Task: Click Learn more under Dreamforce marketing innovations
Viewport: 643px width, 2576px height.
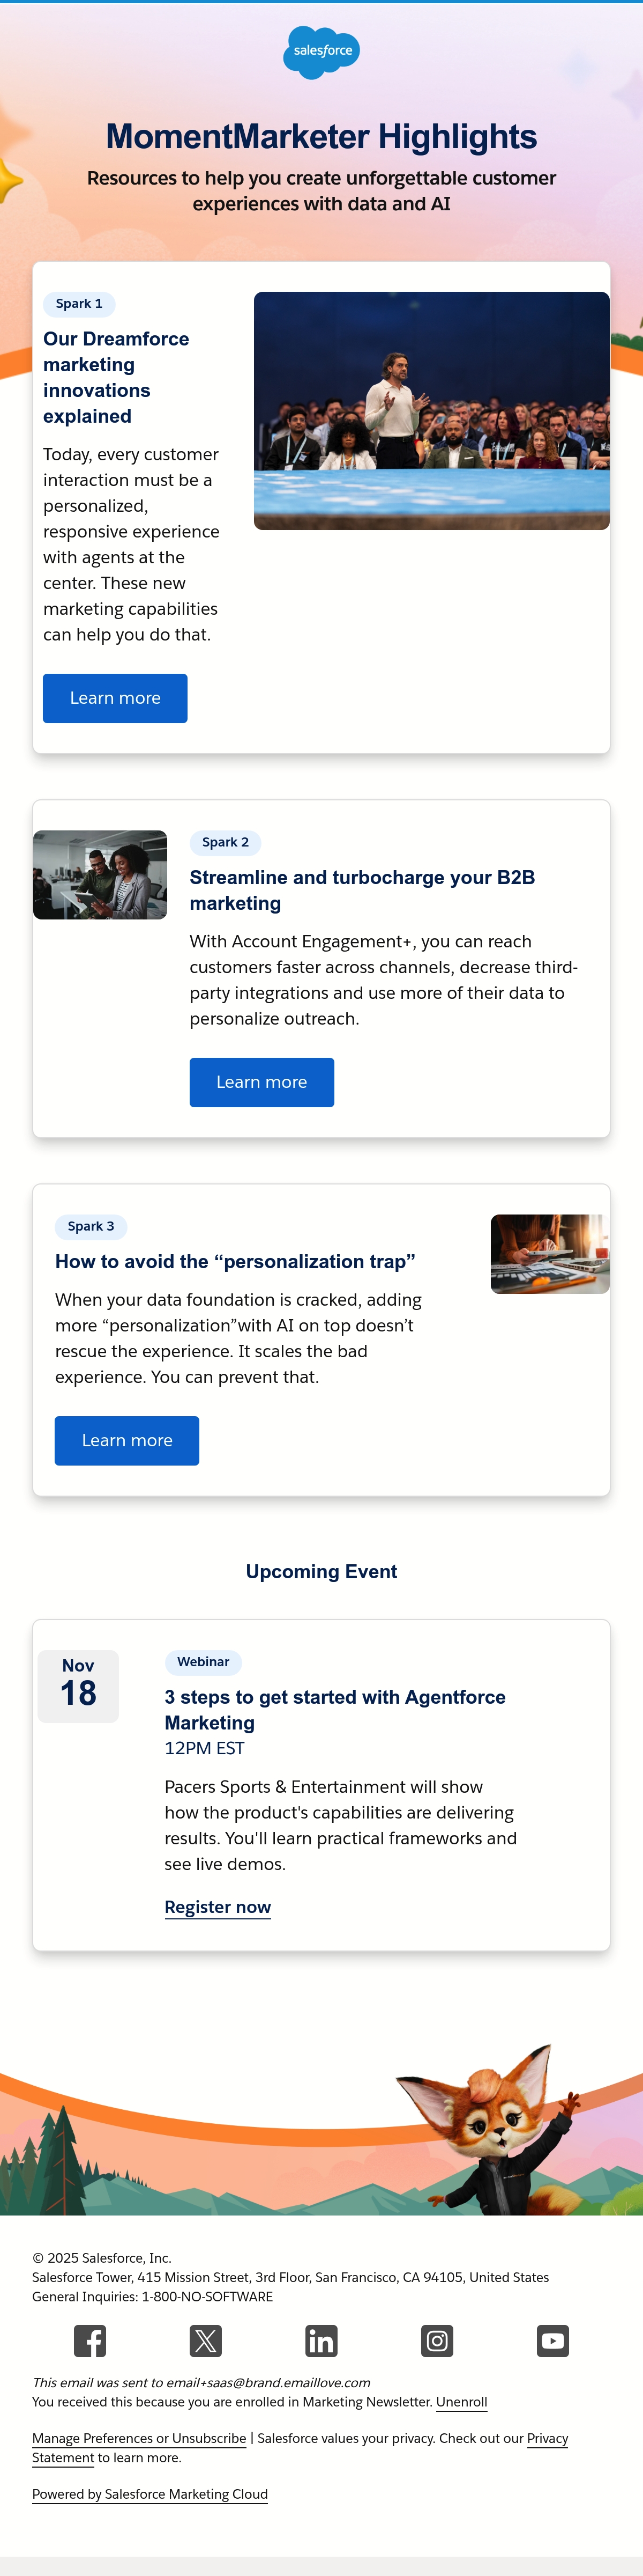Action: click(x=115, y=698)
